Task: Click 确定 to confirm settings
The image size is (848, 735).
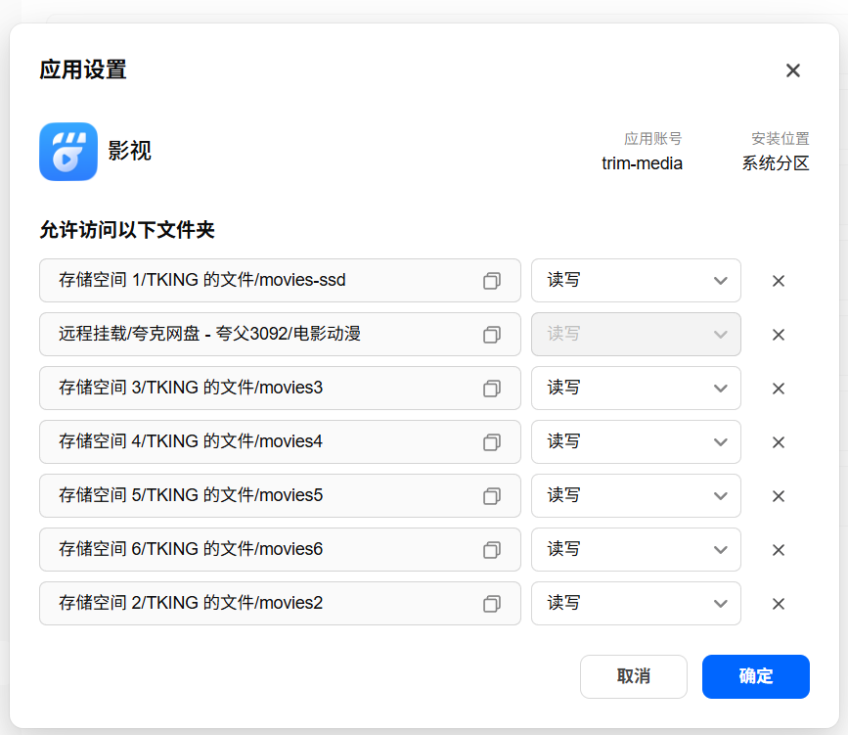Action: tap(755, 676)
